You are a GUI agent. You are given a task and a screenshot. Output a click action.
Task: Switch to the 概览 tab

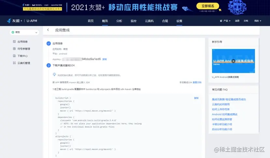(x=105, y=21)
